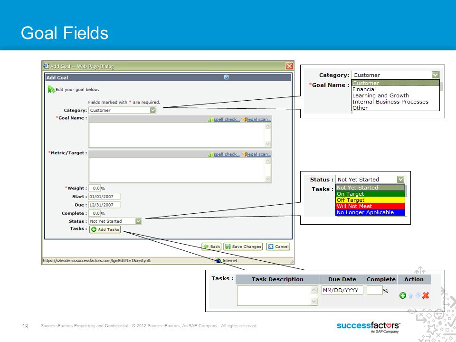Click the Complete column header in task table
Image resolution: width=456 pixels, height=342 pixels.
(x=381, y=279)
